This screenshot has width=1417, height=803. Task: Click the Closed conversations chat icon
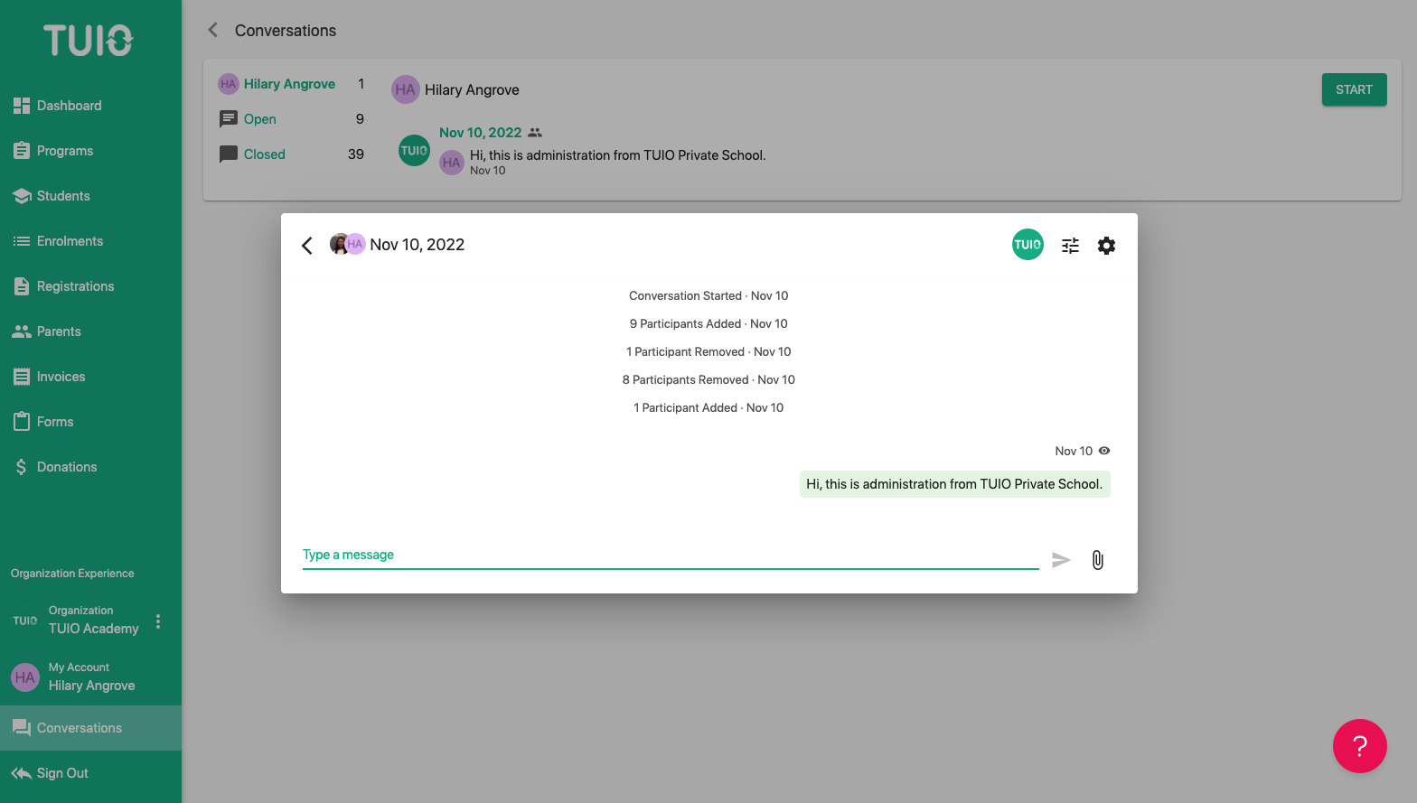229,154
